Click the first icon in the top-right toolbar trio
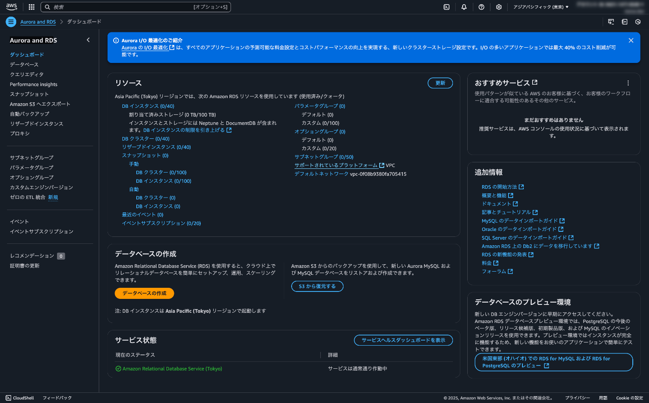 click(611, 22)
